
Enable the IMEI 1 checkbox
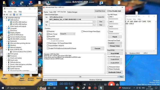click(108, 17)
